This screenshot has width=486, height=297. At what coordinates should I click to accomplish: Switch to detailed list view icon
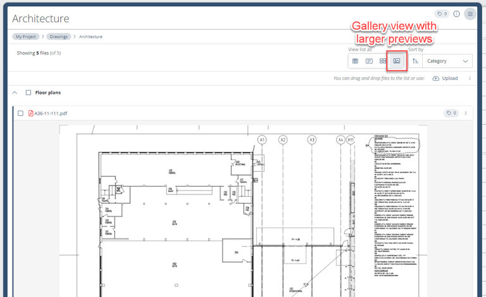coord(369,61)
